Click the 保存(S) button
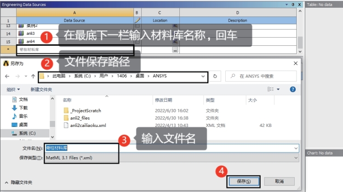Viewport: 343px width, 192px height. [x=244, y=181]
